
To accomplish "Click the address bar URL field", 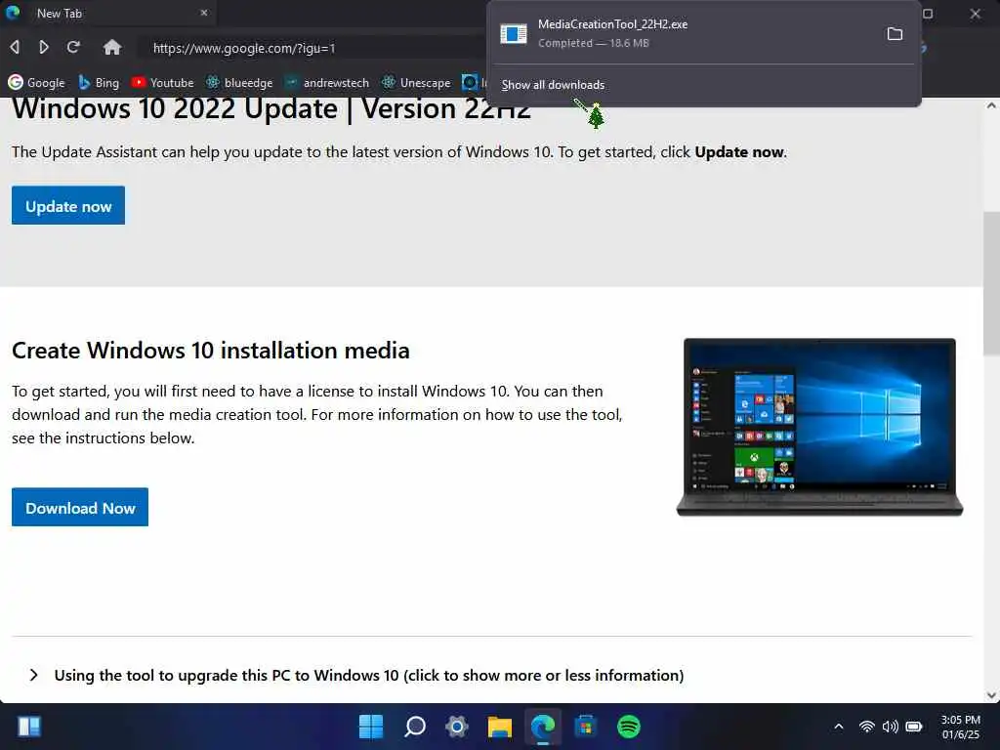I will (x=312, y=48).
